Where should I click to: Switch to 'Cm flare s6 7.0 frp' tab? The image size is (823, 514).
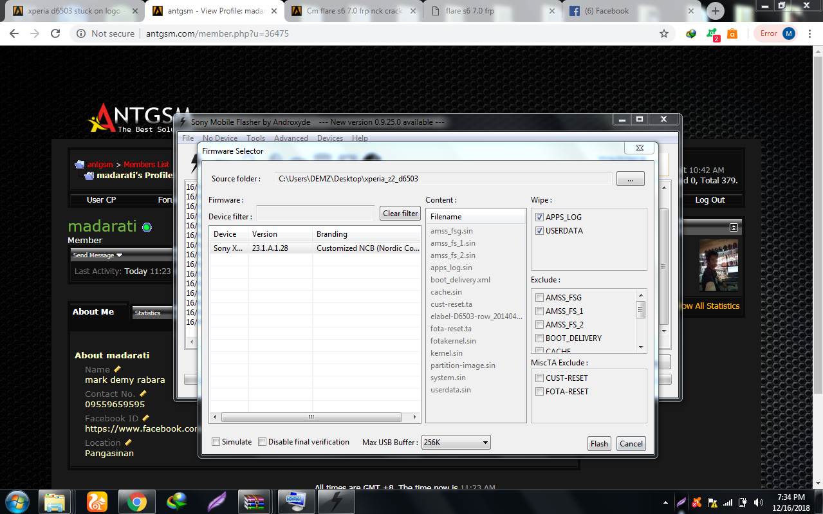tap(354, 11)
